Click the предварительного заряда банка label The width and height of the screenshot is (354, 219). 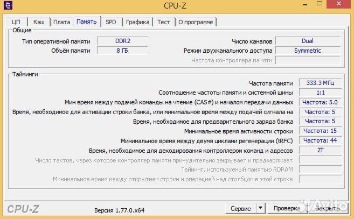click(x=213, y=122)
